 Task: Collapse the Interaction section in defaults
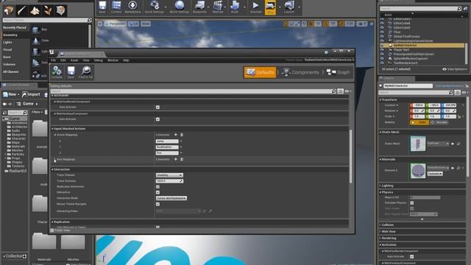(52, 169)
